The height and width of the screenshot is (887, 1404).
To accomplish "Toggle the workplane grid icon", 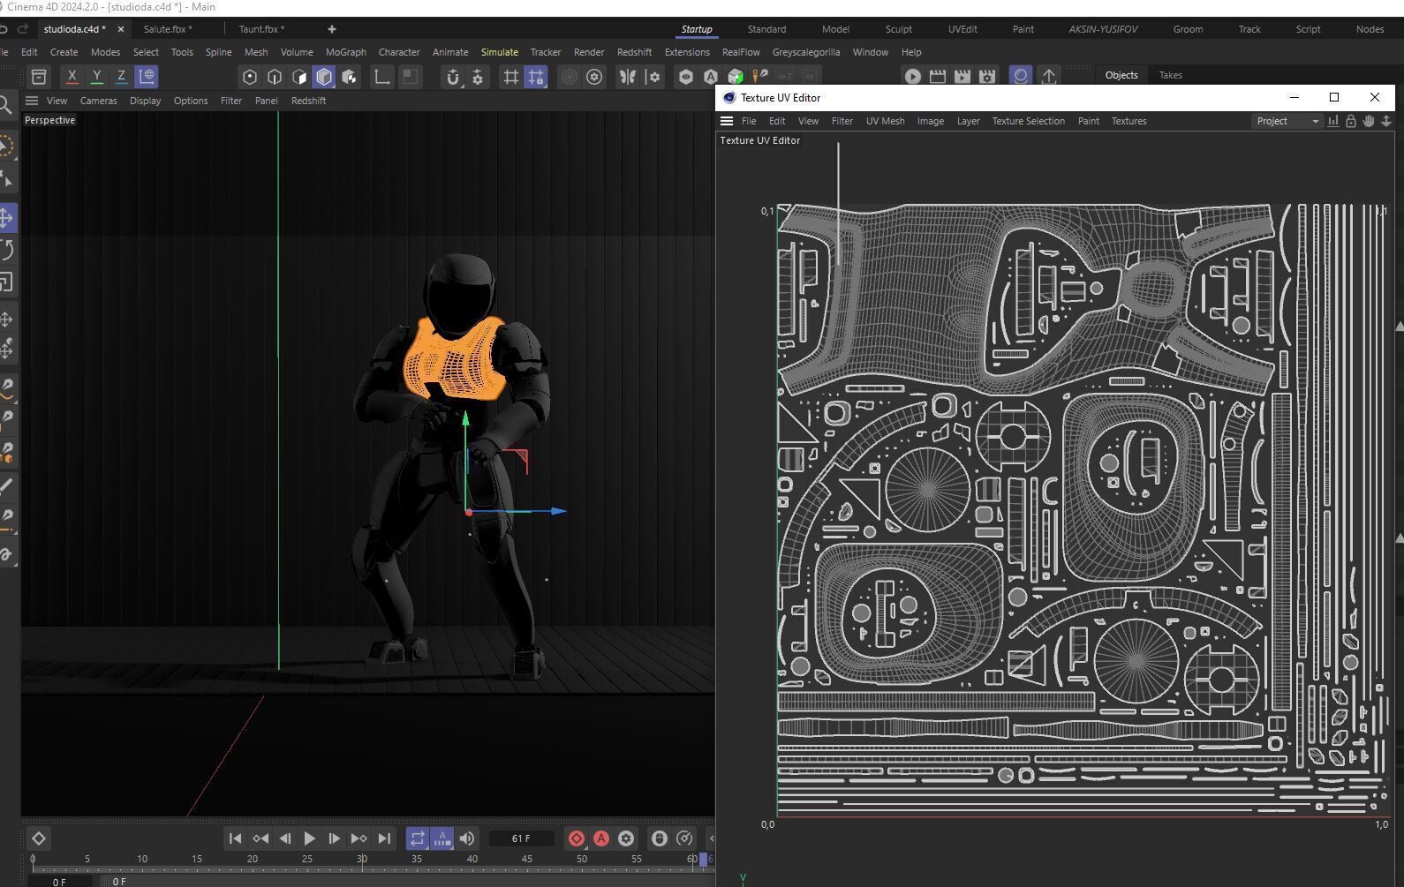I will point(510,77).
